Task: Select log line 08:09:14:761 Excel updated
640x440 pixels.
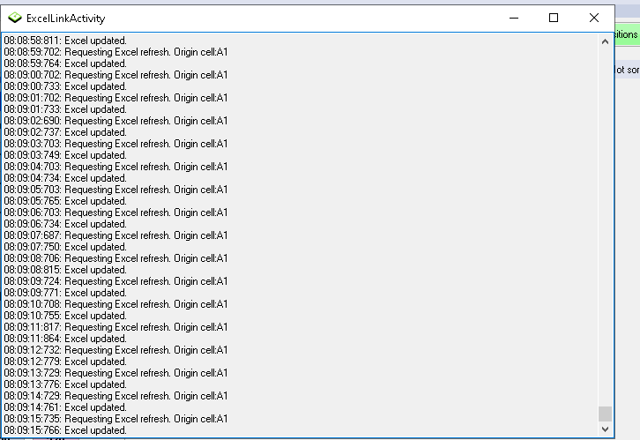Action: pyautogui.click(x=65, y=406)
